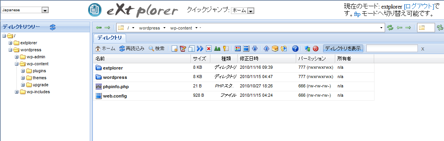Click the red X delete icon
The image size is (444, 141).
click(x=209, y=49)
